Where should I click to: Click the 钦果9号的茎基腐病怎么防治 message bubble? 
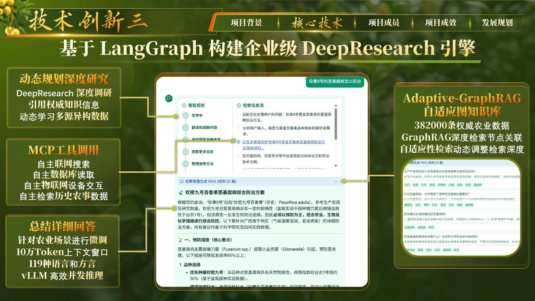(x=335, y=82)
